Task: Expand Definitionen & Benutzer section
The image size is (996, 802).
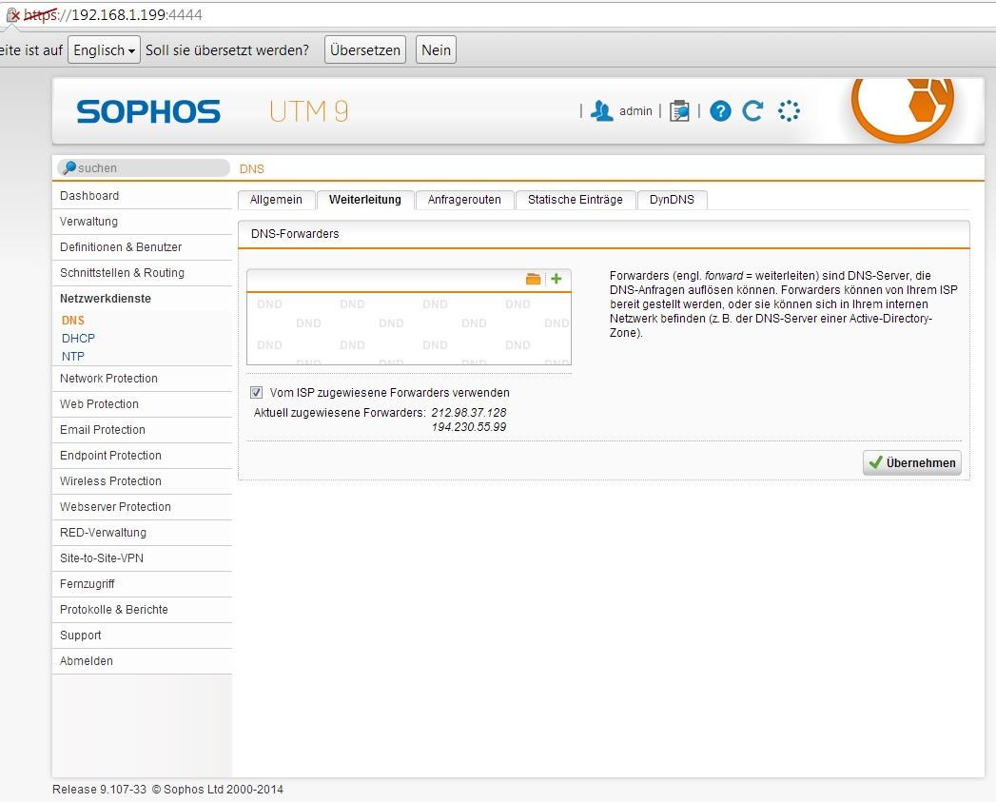Action: pos(142,247)
